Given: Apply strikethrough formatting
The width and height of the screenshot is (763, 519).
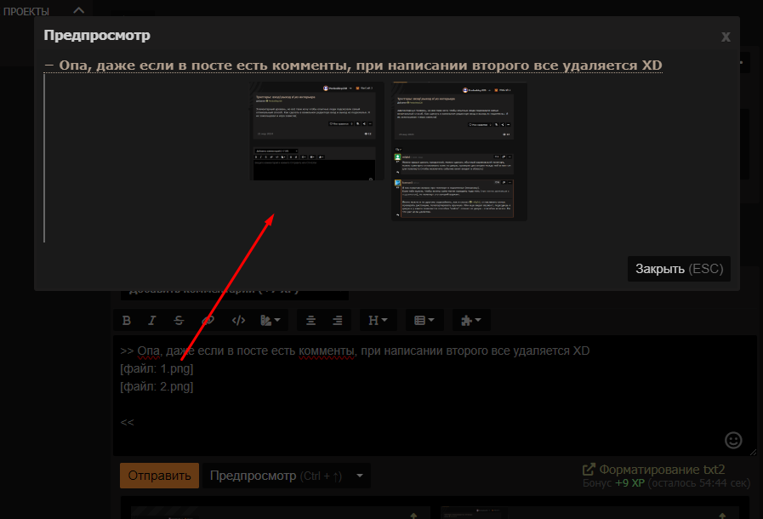Looking at the screenshot, I should (179, 321).
